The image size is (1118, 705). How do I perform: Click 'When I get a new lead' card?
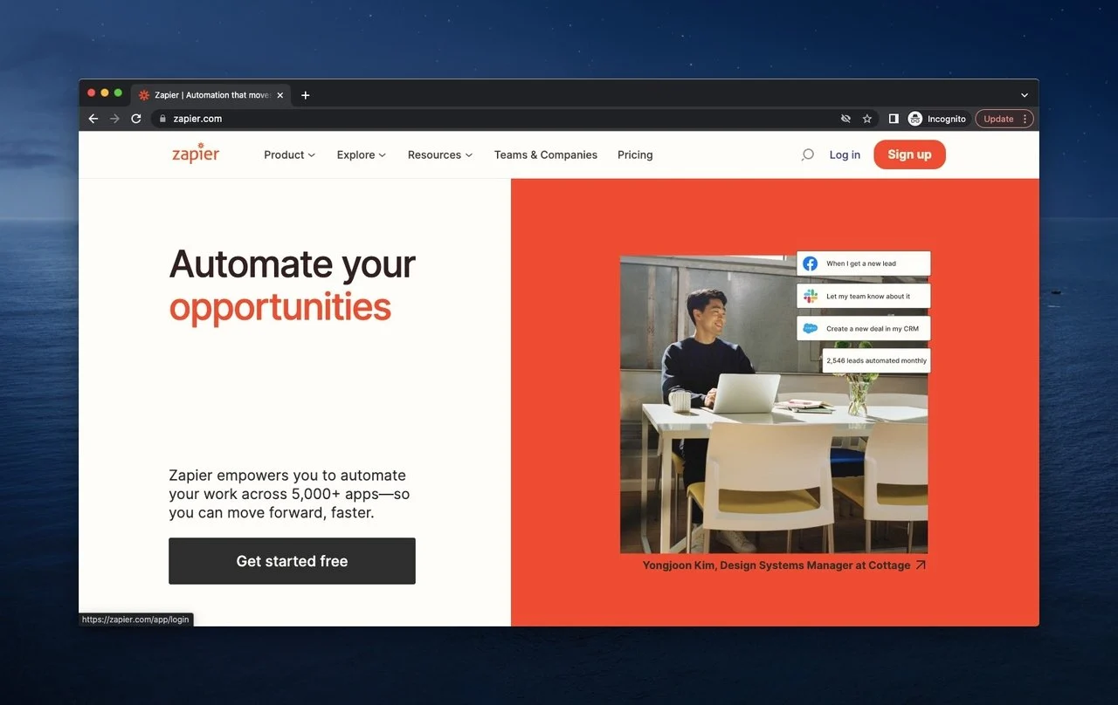[x=864, y=264]
